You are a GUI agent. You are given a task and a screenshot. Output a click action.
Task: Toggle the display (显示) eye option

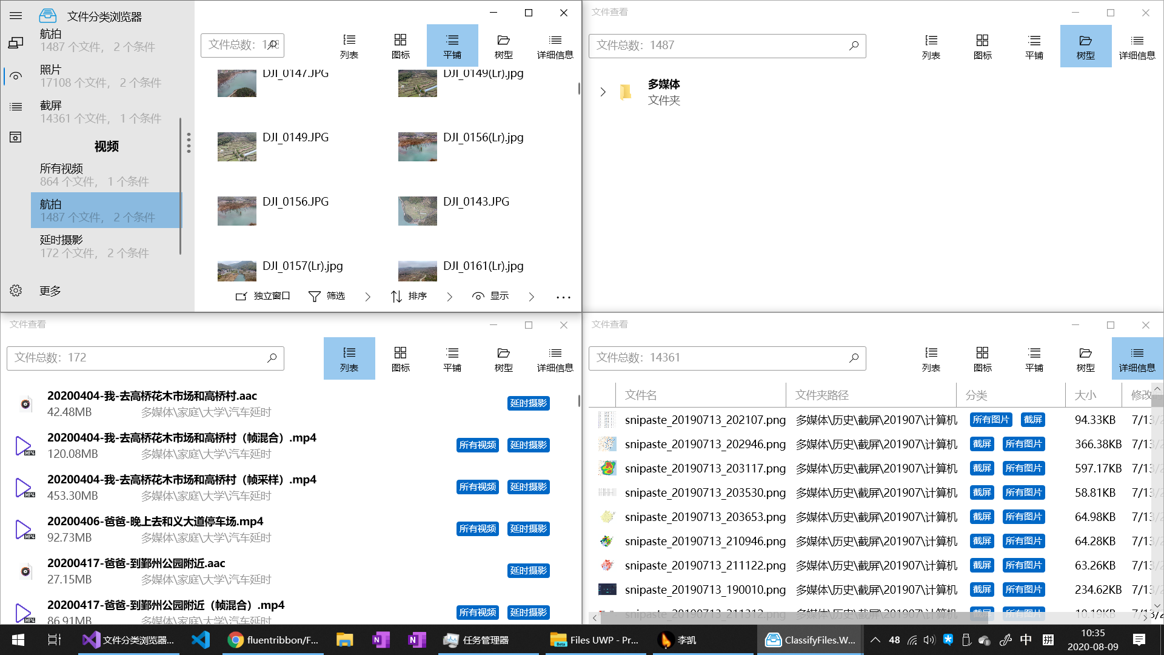point(490,296)
